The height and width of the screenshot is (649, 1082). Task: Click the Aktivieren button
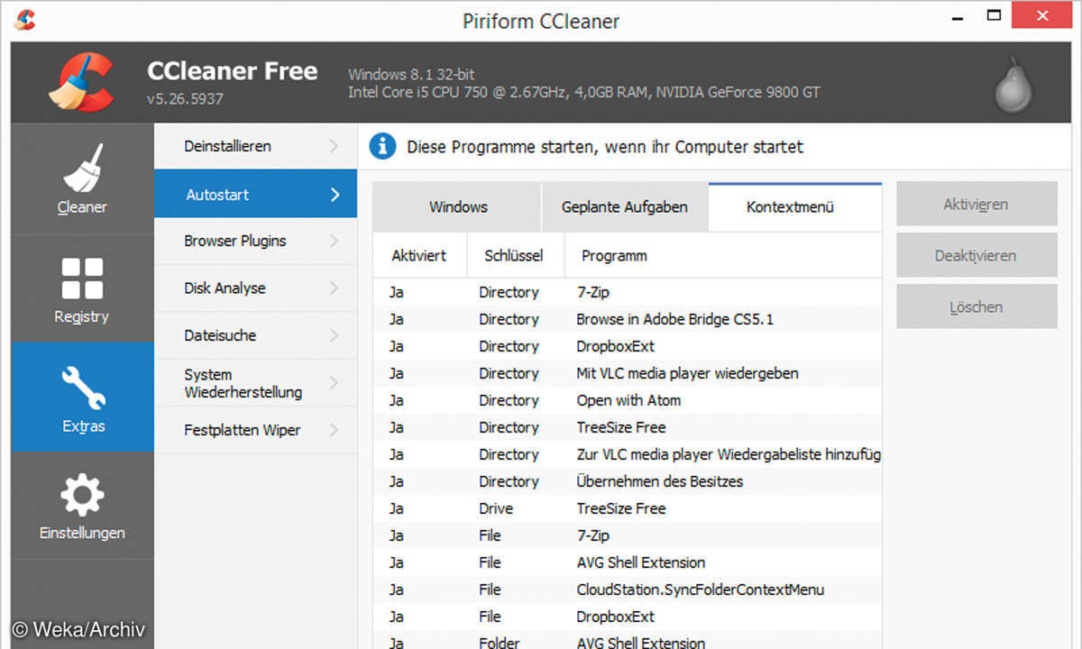tap(977, 204)
